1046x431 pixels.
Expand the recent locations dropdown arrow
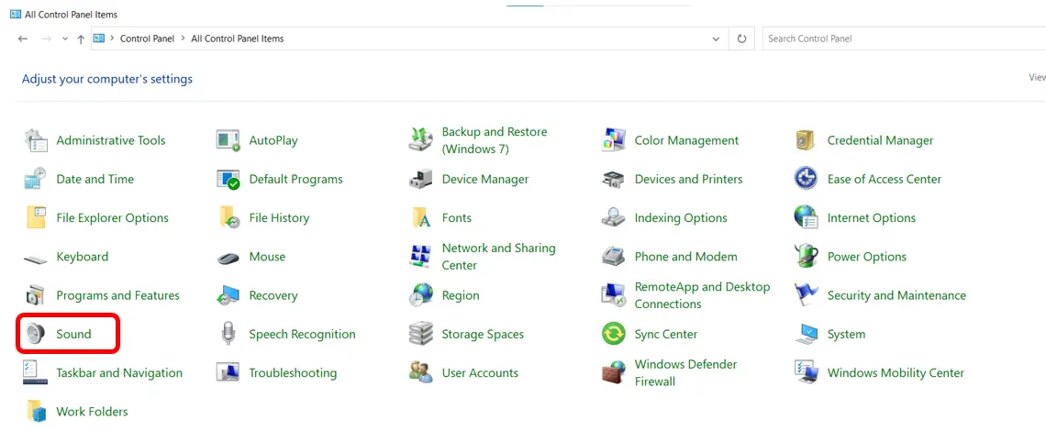[65, 39]
